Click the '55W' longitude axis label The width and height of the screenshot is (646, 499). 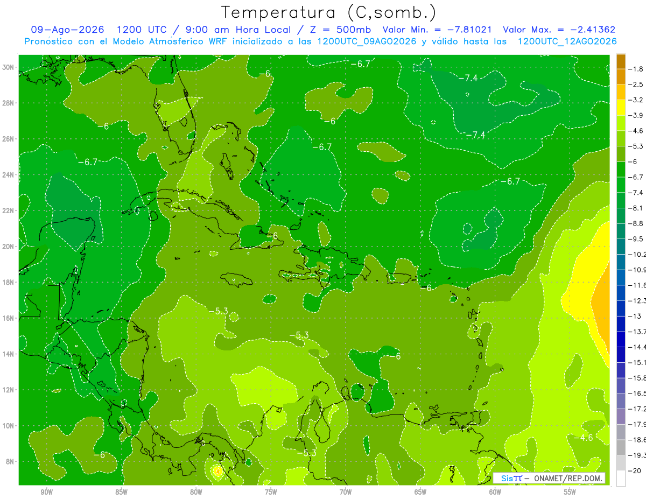click(570, 492)
